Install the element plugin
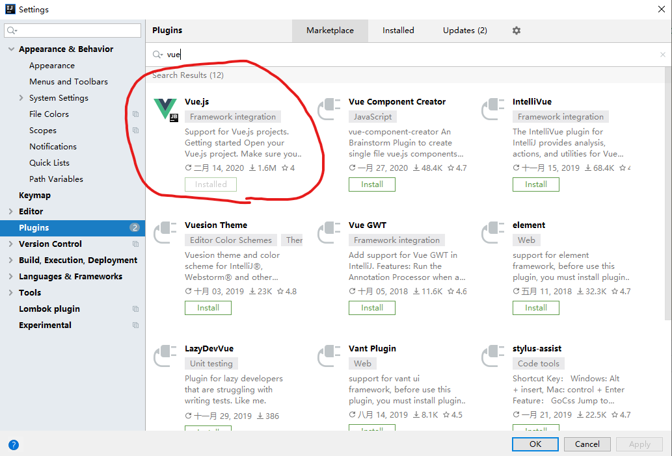The height and width of the screenshot is (456, 672). coord(536,308)
